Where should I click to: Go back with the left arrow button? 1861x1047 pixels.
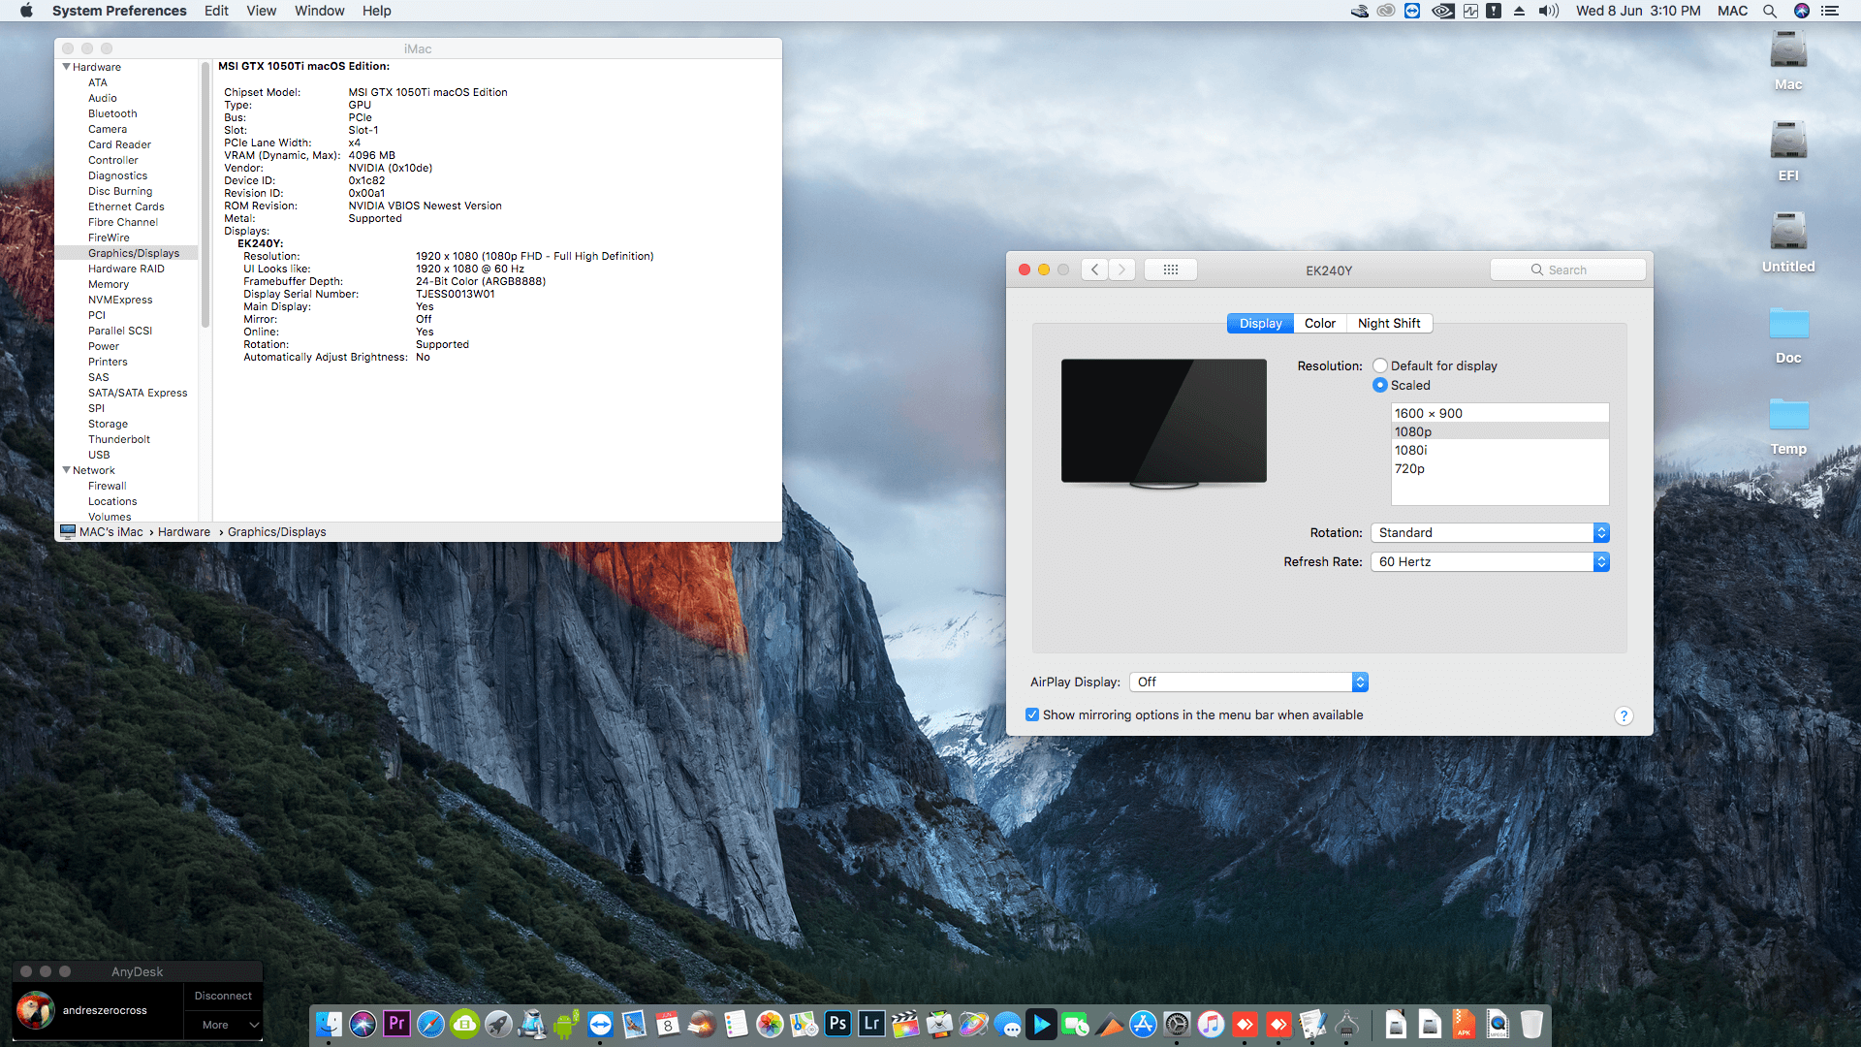pos(1094,270)
